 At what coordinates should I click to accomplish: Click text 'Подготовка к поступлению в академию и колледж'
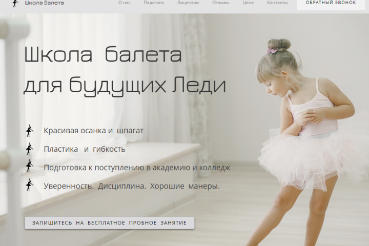coord(137,168)
